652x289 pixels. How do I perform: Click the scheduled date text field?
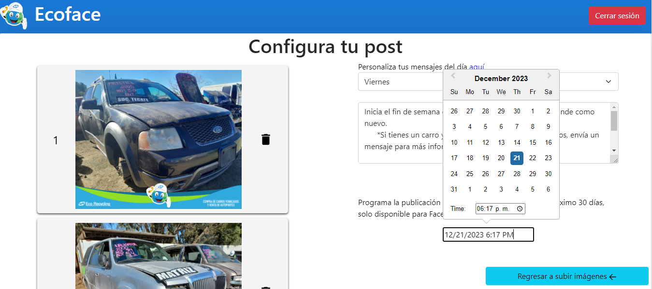tap(488, 235)
